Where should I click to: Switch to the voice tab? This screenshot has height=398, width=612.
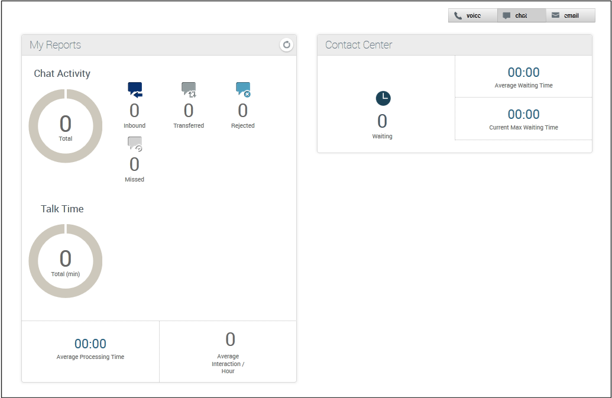tap(472, 16)
